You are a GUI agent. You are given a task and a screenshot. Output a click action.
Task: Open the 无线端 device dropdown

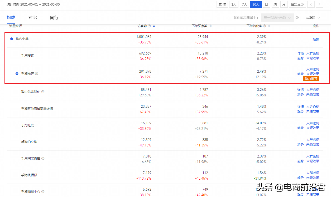coord(313,18)
